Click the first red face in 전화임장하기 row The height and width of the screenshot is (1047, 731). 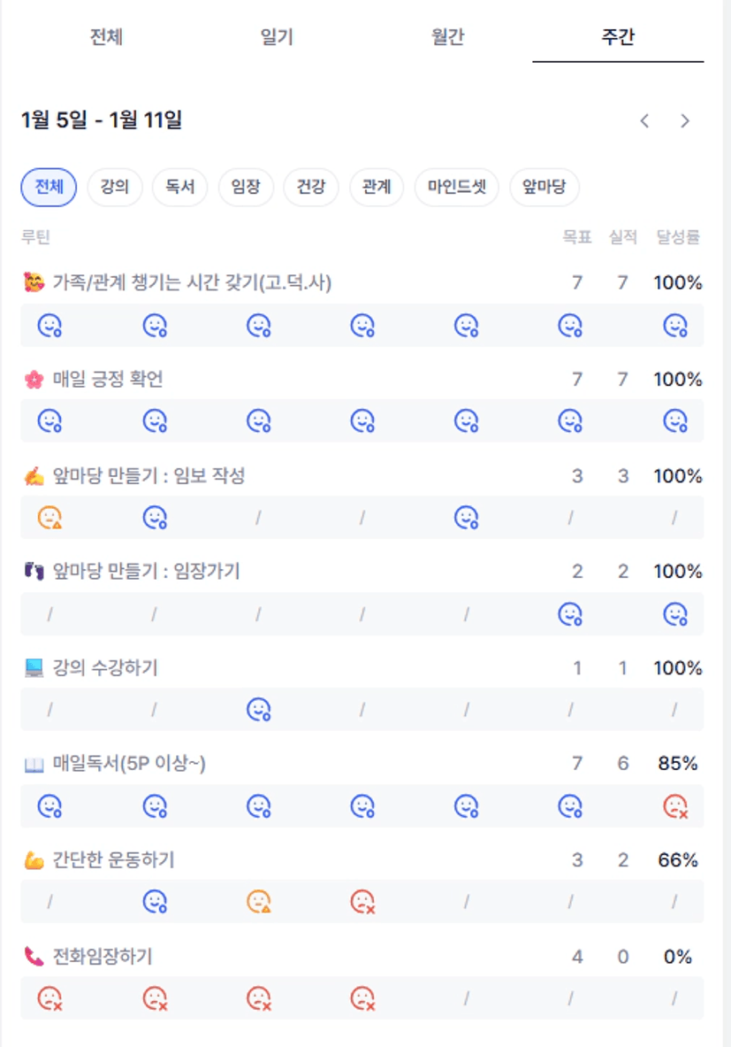pyautogui.click(x=49, y=998)
